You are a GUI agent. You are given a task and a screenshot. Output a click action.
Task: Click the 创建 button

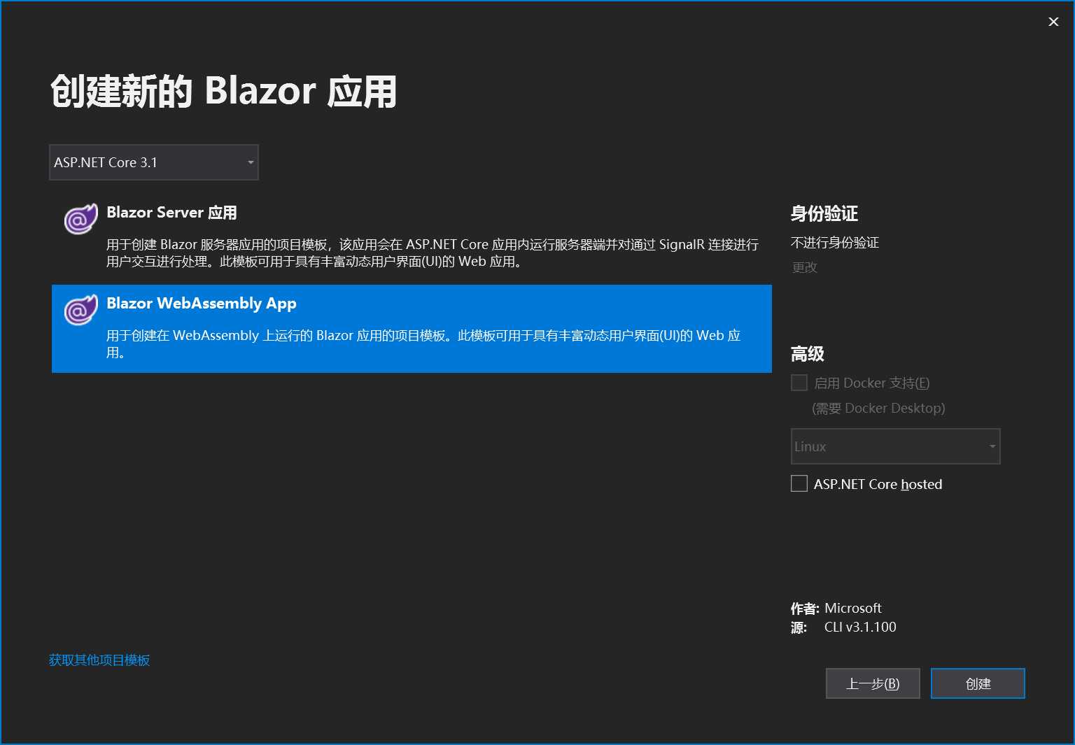coord(978,683)
